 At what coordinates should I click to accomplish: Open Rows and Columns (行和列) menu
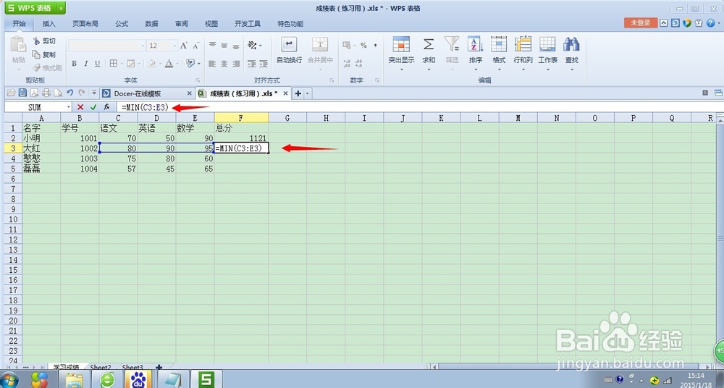click(x=523, y=54)
